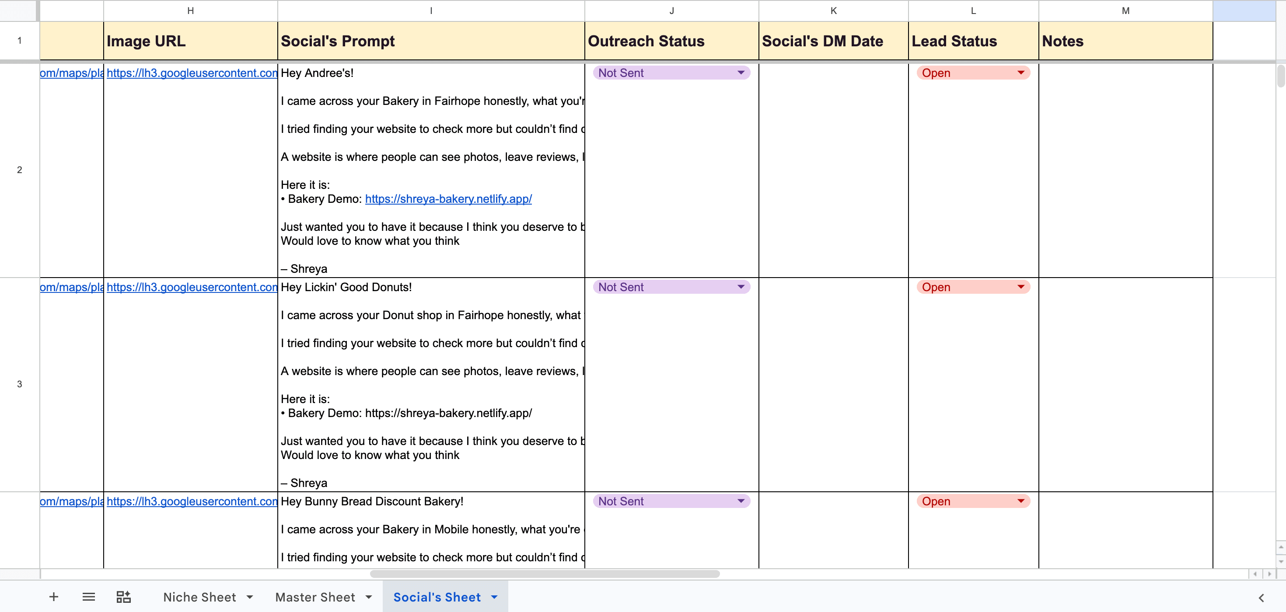The height and width of the screenshot is (612, 1286).
Task: Select column H header
Action: click(x=190, y=10)
